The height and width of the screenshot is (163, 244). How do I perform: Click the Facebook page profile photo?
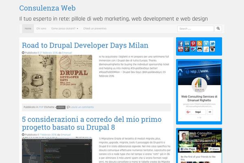[184, 136]
